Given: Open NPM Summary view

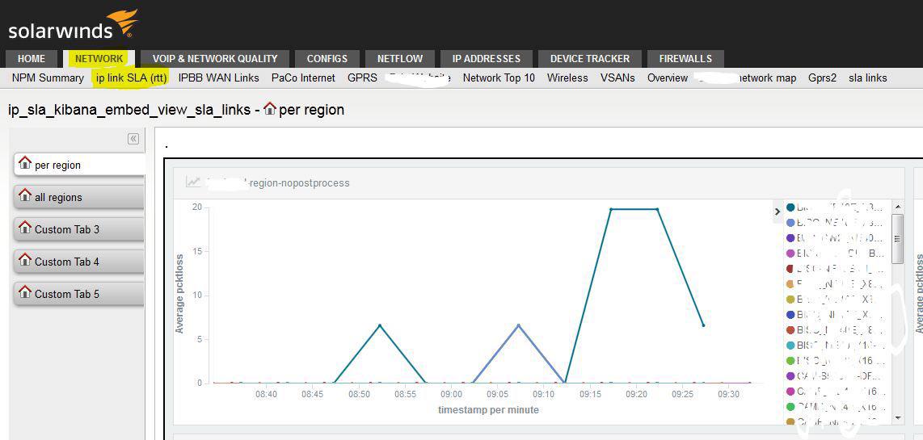Looking at the screenshot, I should click(48, 78).
